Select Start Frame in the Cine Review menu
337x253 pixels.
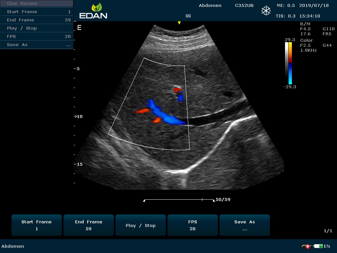click(x=37, y=12)
